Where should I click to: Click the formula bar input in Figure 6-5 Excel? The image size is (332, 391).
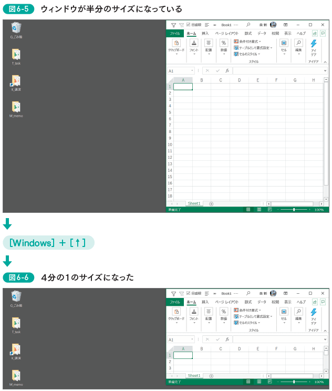click(x=278, y=71)
